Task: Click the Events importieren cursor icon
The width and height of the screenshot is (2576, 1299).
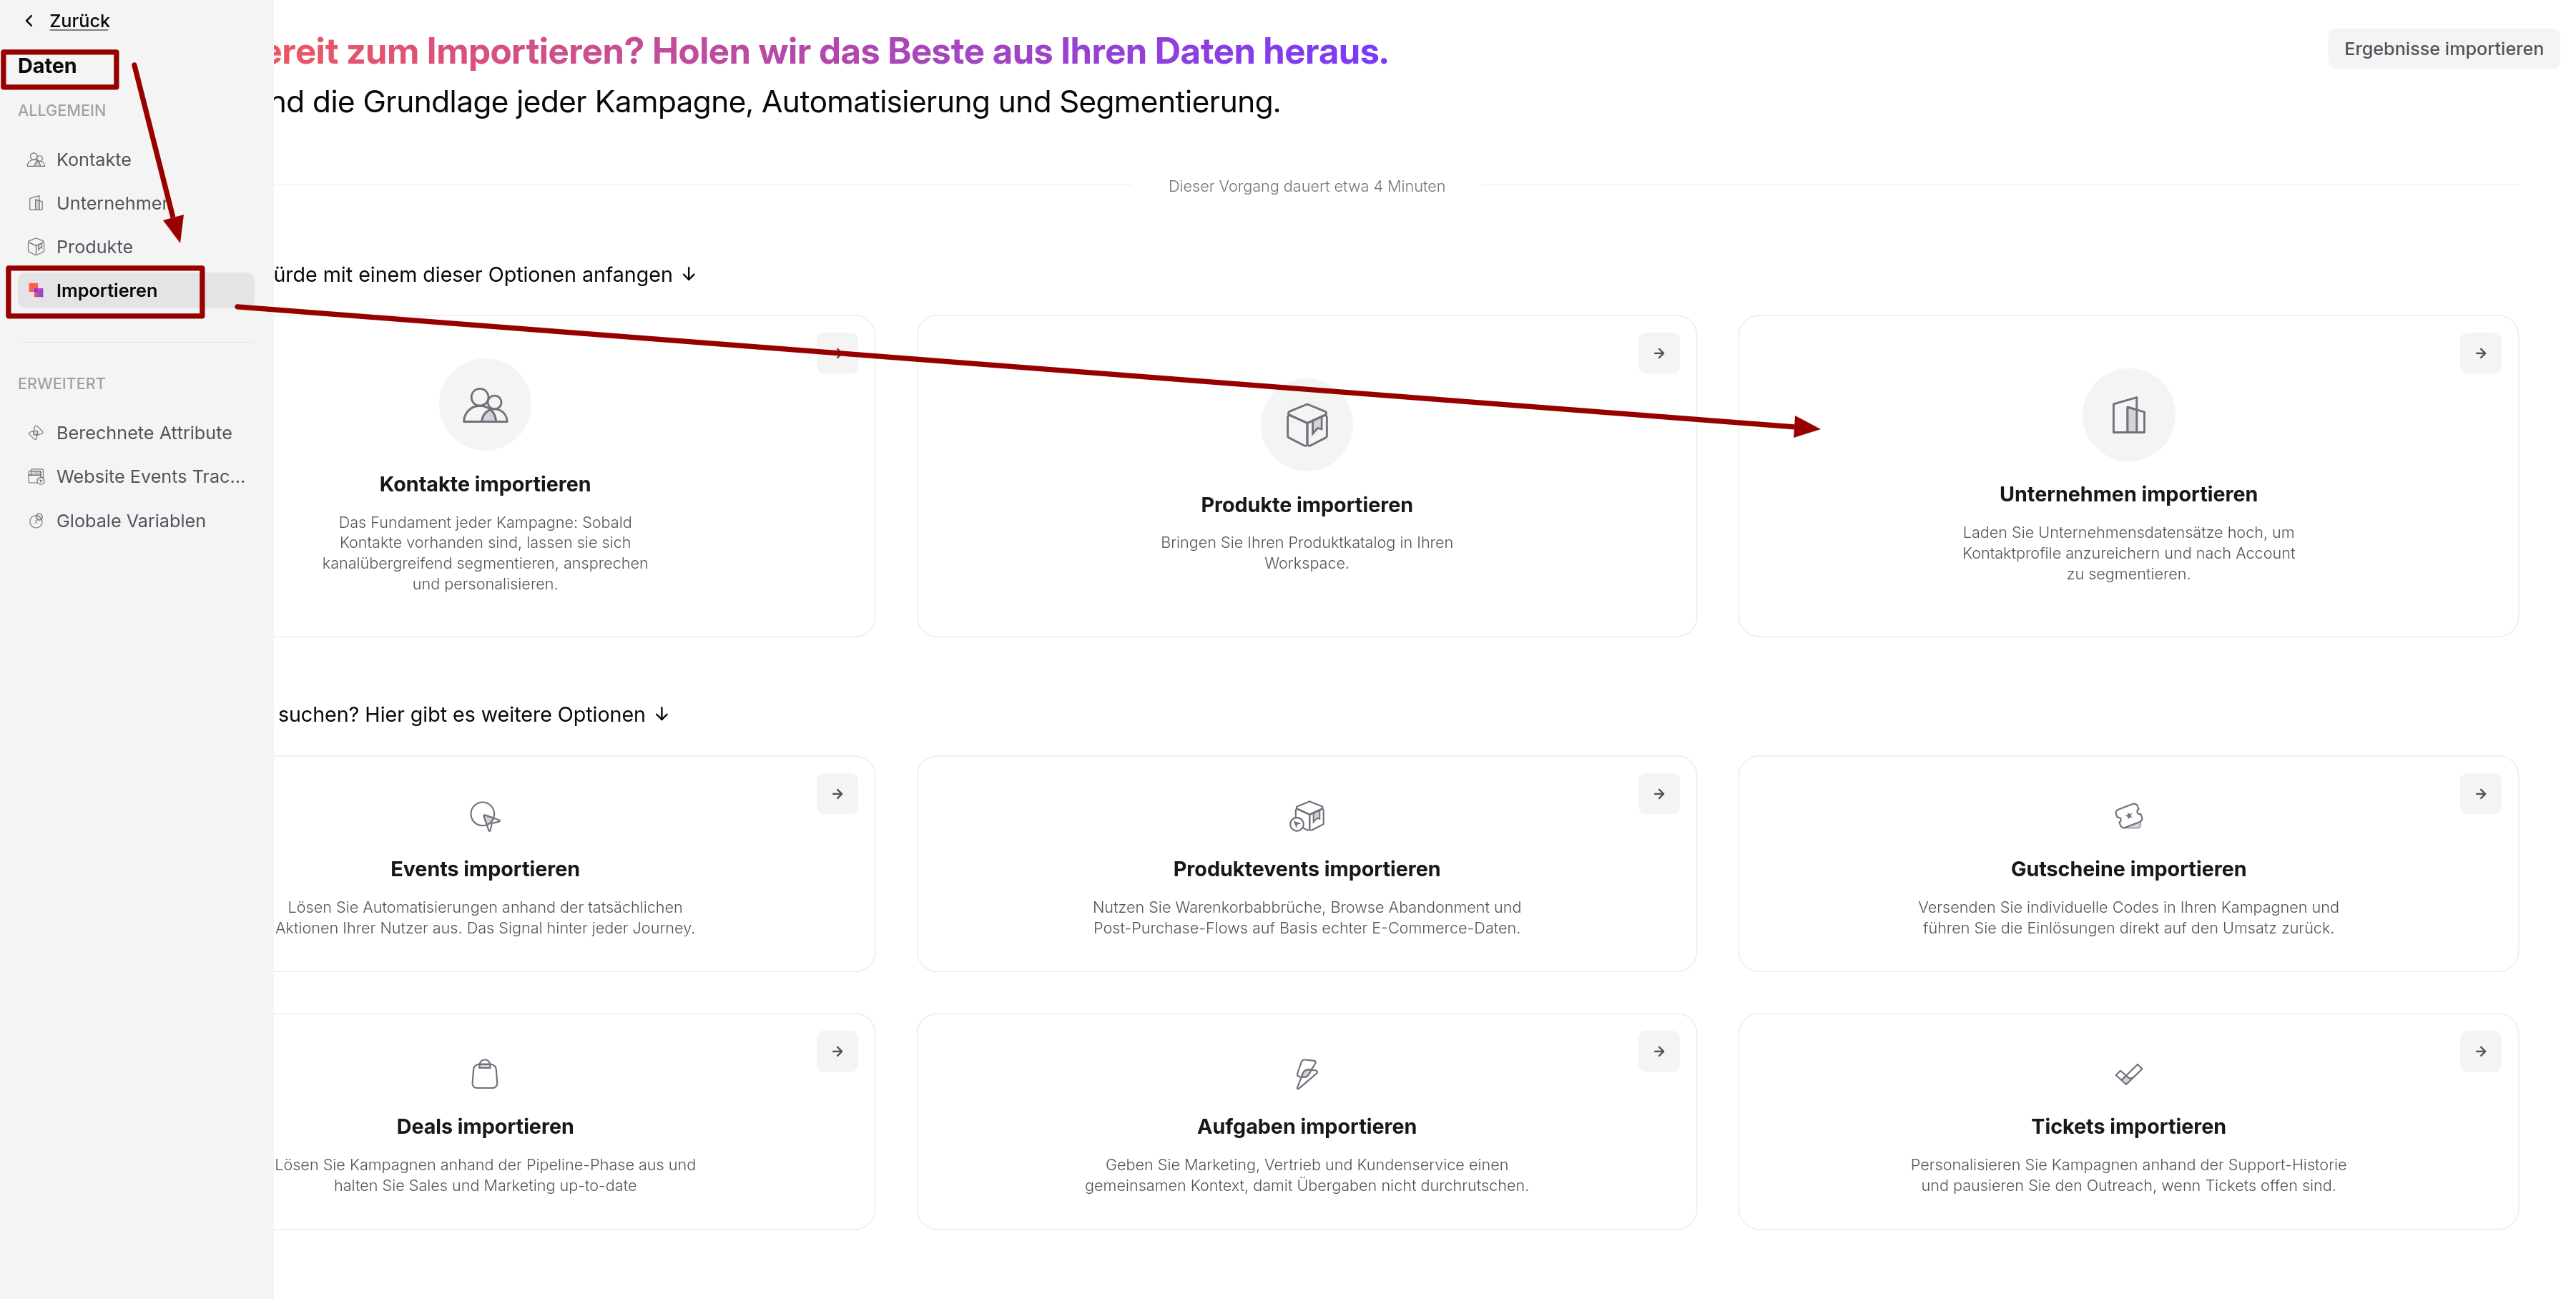Action: pyautogui.click(x=485, y=816)
